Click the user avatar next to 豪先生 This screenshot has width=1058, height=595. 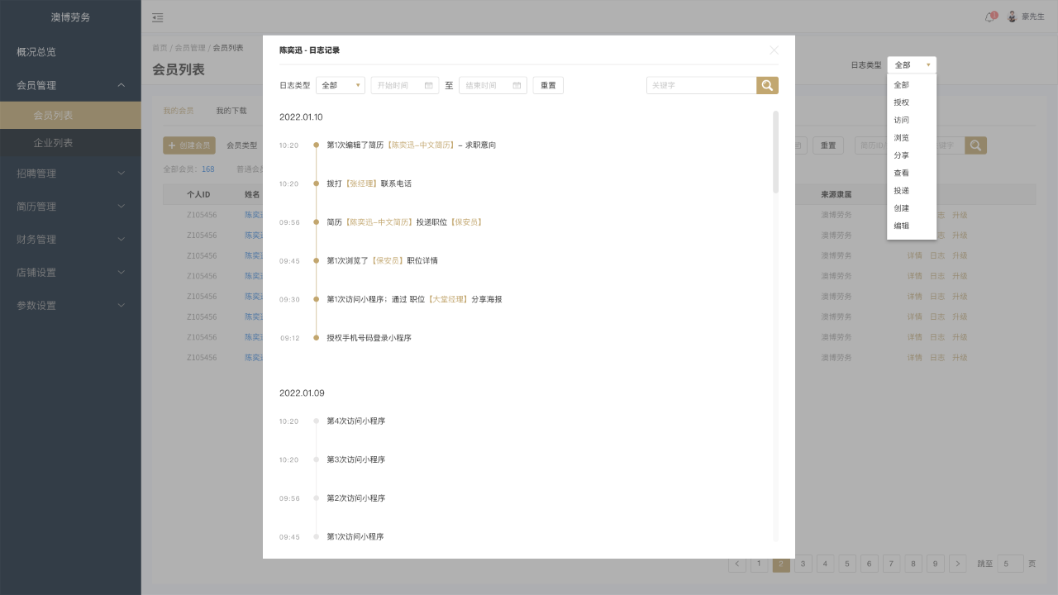1011,17
